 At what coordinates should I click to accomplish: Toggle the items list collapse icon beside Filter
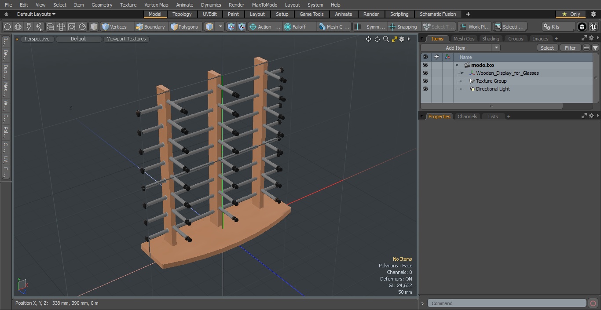(x=586, y=48)
